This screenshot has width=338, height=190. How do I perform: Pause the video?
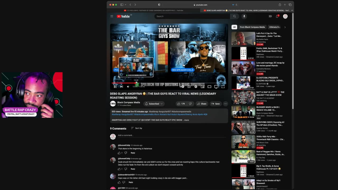(115, 87)
